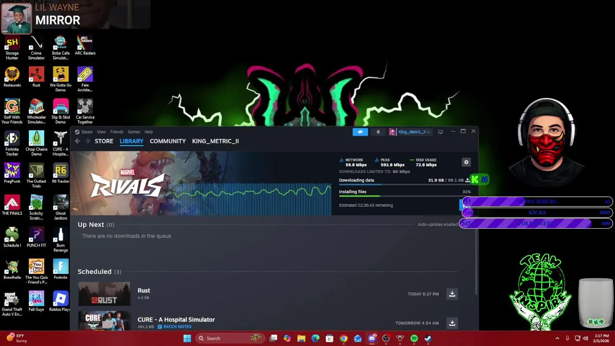Open Rust desktop shortcut icon
Screen dimensions: 615x346
tap(37, 77)
